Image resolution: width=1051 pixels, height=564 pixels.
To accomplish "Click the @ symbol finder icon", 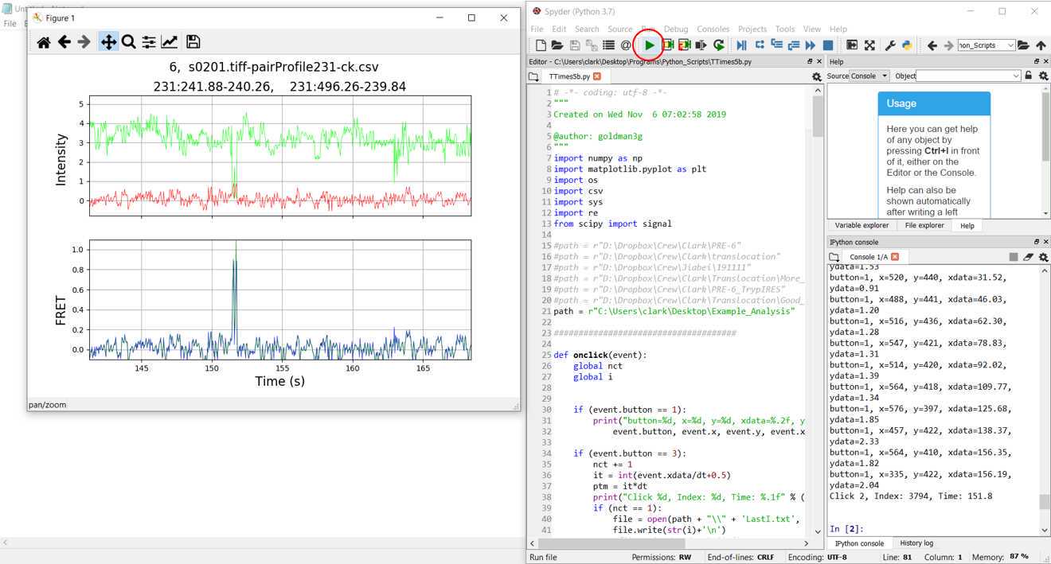I will [x=626, y=45].
